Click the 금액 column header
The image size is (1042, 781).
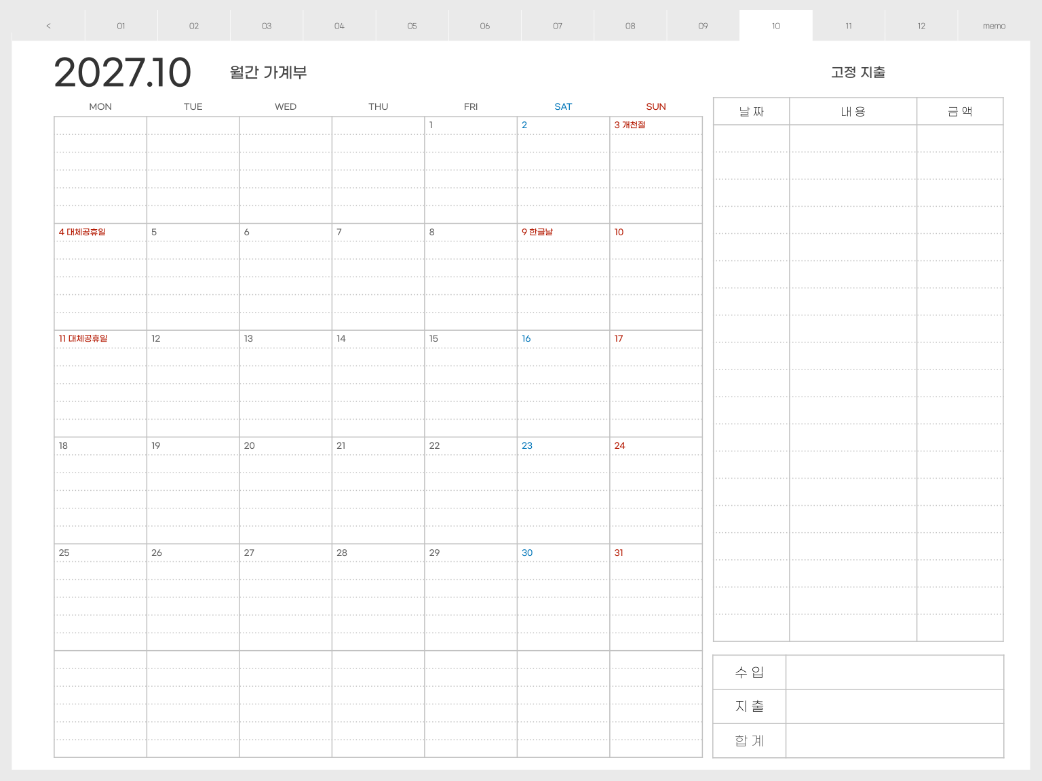tap(960, 111)
